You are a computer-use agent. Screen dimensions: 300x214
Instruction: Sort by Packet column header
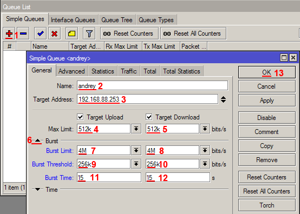tap(194, 46)
